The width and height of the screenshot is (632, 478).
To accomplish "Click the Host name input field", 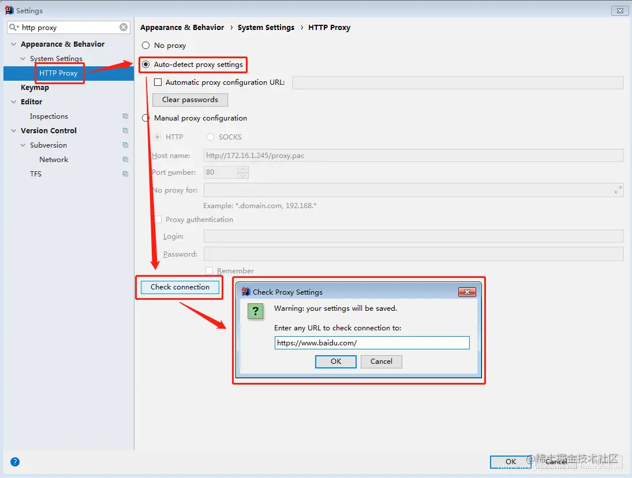I will (413, 156).
